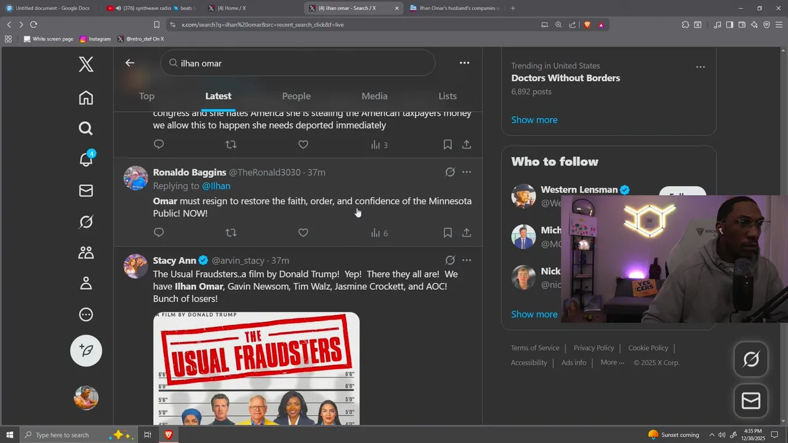Show more Who to follow suggestions
Viewport: 788px width, 443px height.
(x=534, y=314)
